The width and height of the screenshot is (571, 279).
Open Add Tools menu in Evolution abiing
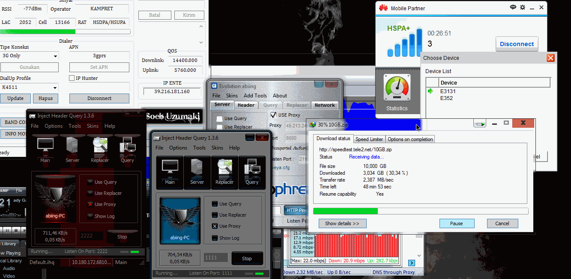(255, 96)
